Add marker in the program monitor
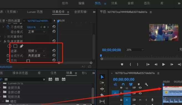This screenshot has width=182, height=105. [x=122, y=64]
